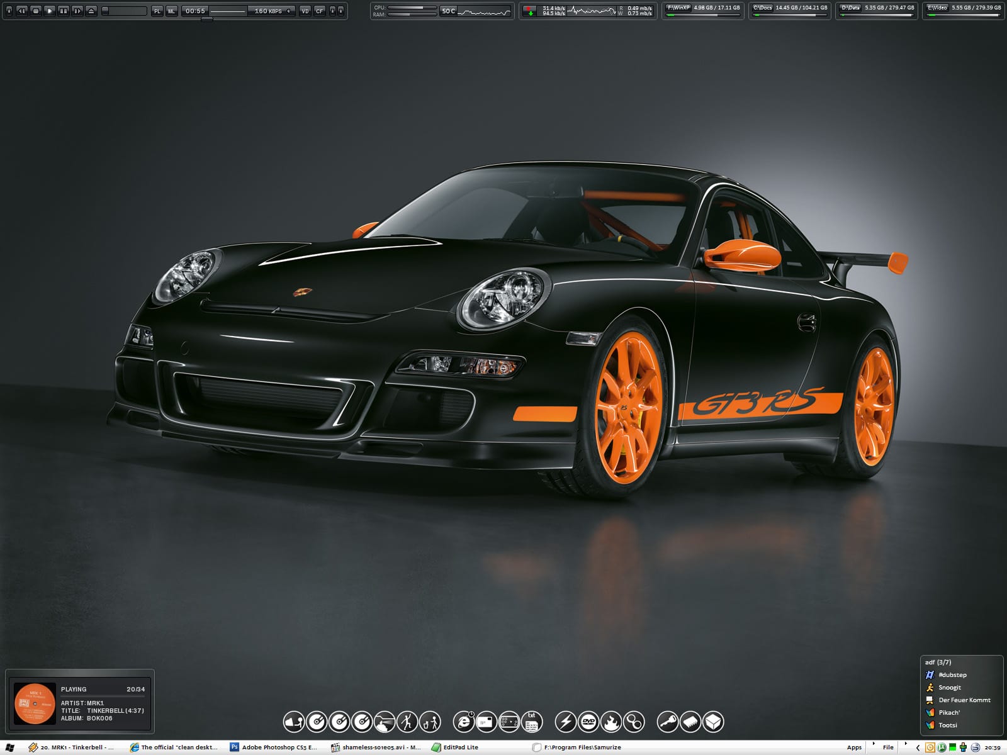Toggle the PL playlist button

click(x=157, y=11)
